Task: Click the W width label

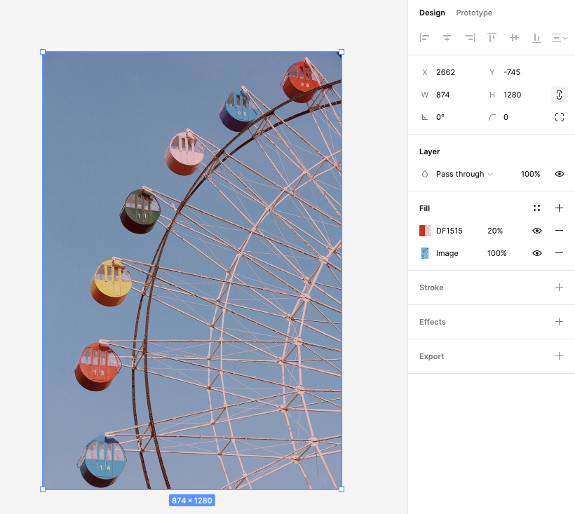Action: pyautogui.click(x=425, y=95)
